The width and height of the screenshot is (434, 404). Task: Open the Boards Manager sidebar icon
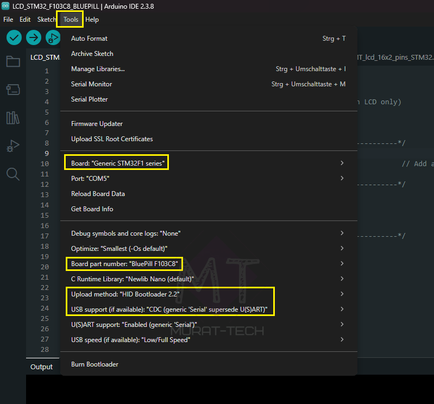pyautogui.click(x=13, y=90)
